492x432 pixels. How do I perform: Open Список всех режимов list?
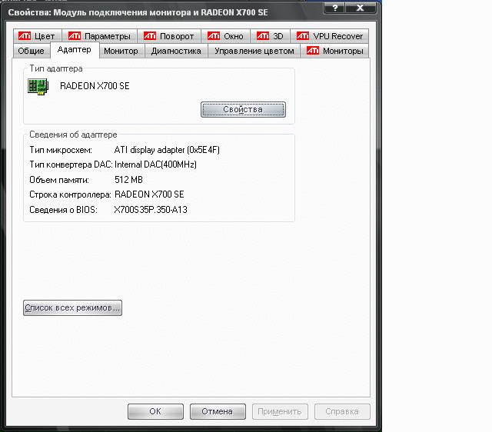click(x=72, y=307)
